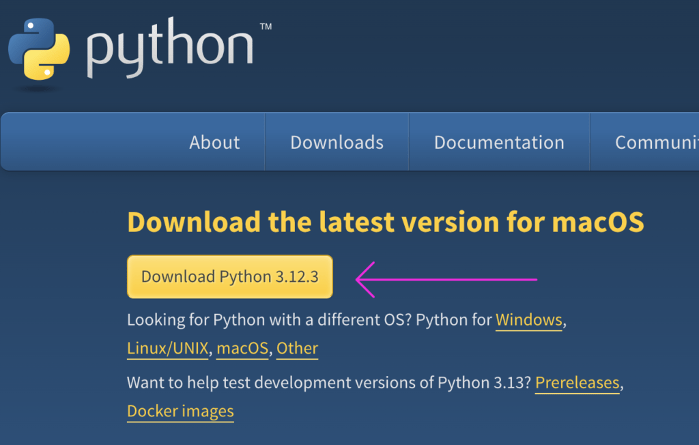Click the Python snake logo icon

tap(39, 49)
